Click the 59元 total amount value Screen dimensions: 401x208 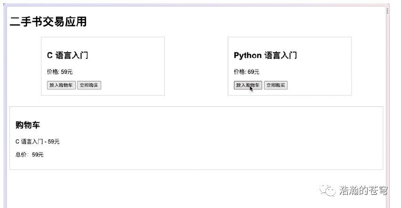[38, 155]
